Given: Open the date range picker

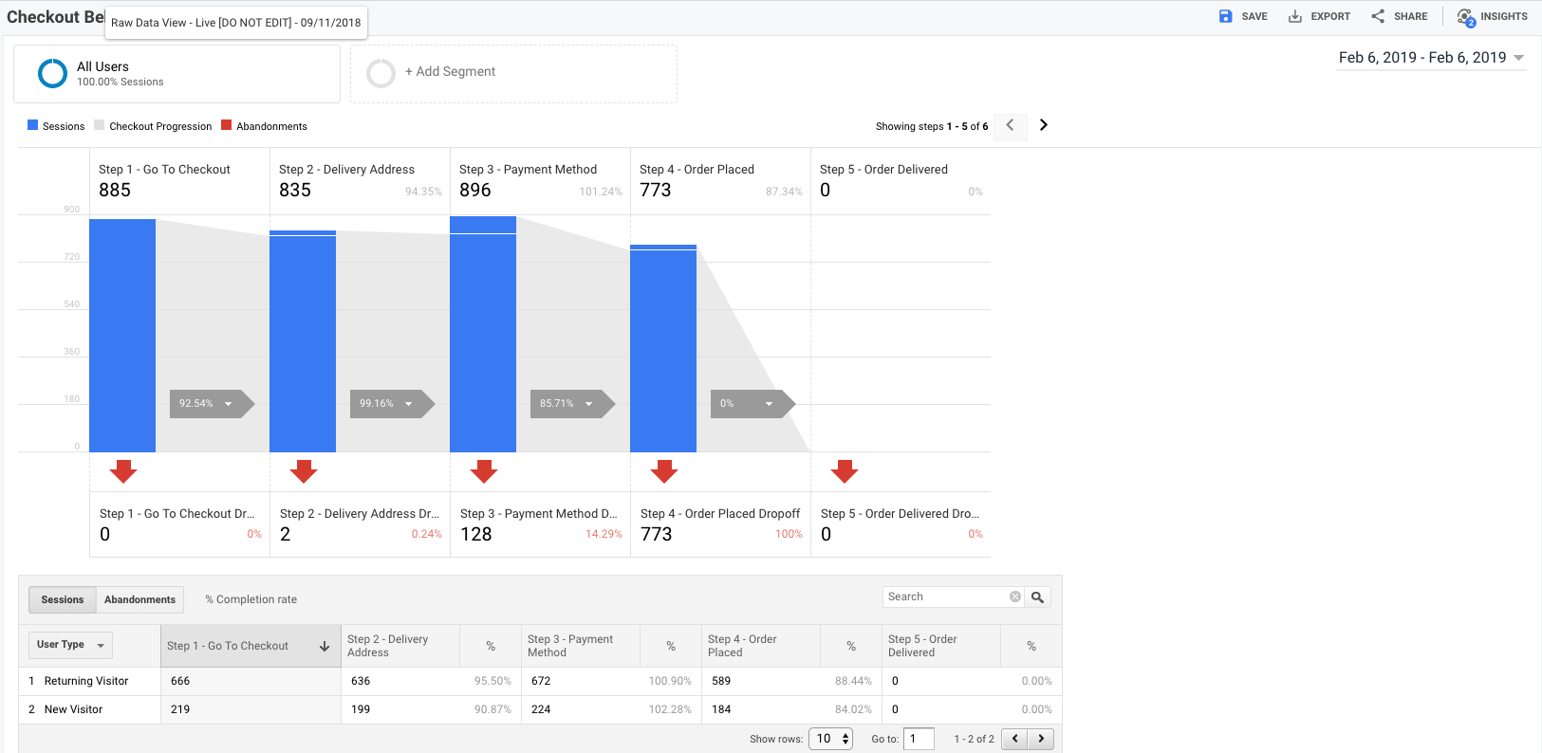Looking at the screenshot, I should point(1431,58).
